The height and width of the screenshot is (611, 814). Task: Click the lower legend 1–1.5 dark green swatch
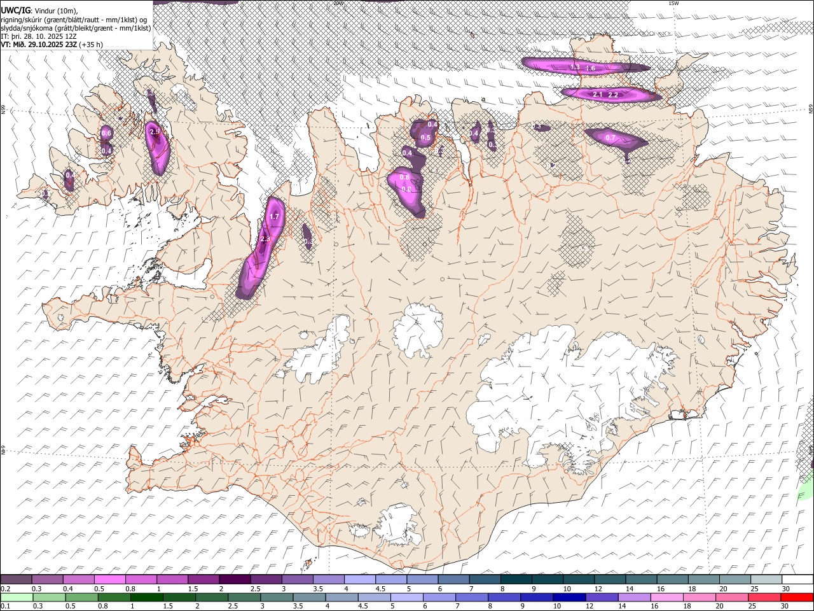click(x=147, y=597)
